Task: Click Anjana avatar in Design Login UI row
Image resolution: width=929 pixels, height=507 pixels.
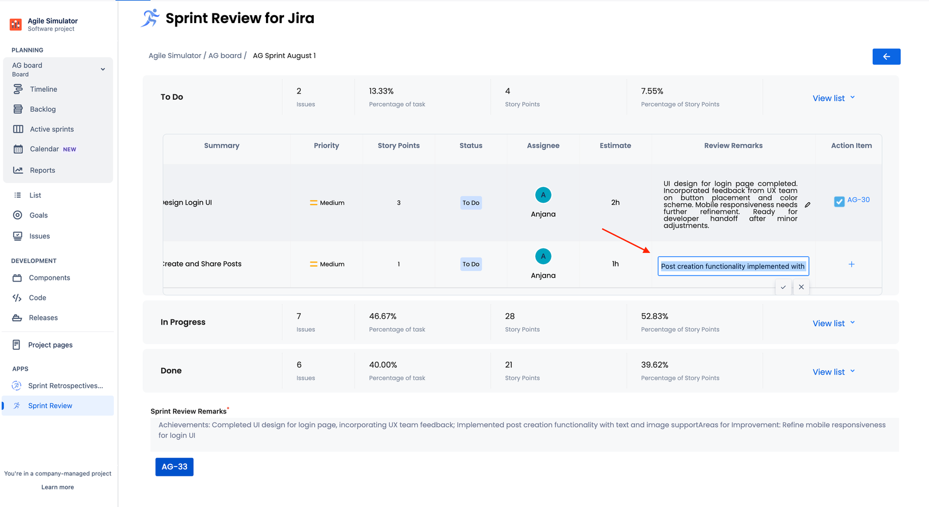Action: coord(543,195)
